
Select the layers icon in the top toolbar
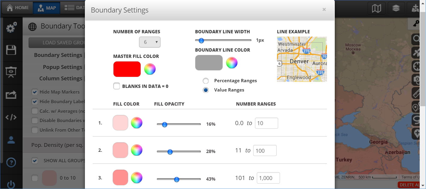(x=396, y=8)
